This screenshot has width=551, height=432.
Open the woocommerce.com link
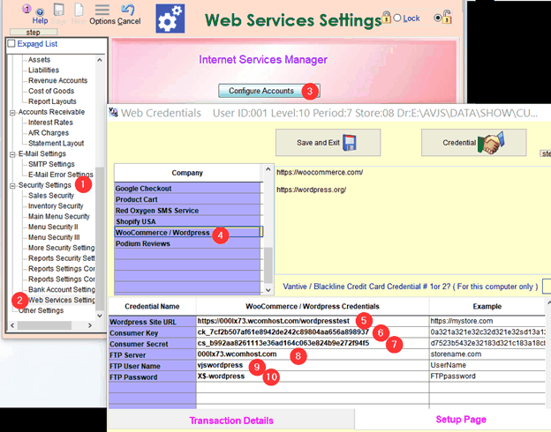pyautogui.click(x=320, y=172)
